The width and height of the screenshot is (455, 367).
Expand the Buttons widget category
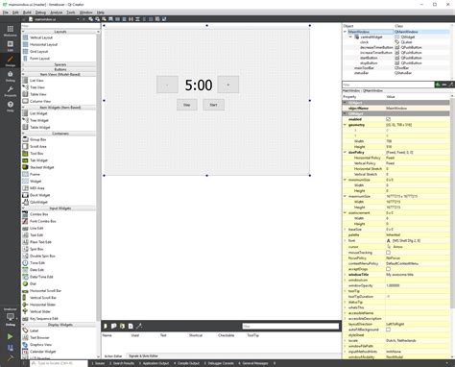point(60,69)
